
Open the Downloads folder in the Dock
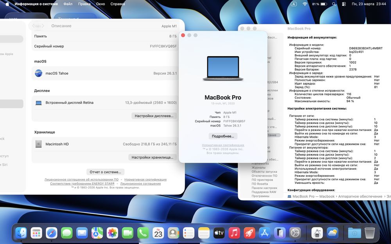[x=354, y=233]
